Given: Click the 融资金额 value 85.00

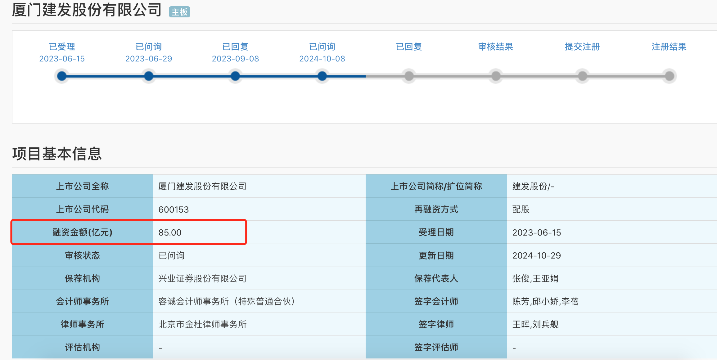Looking at the screenshot, I should (x=170, y=232).
